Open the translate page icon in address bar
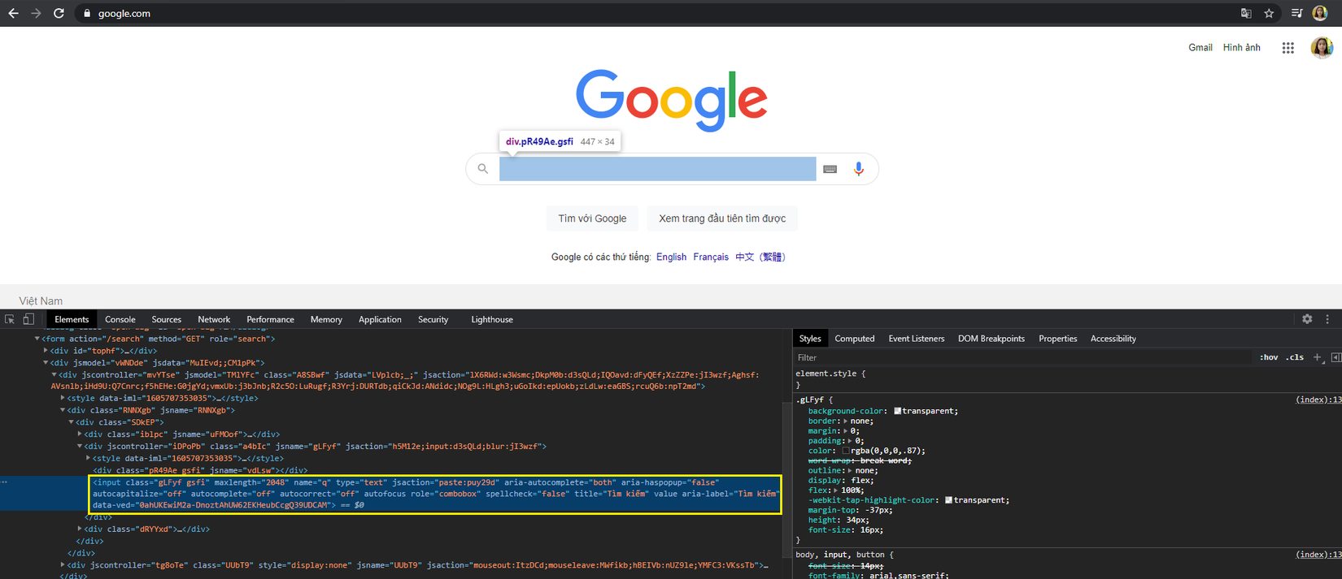The width and height of the screenshot is (1342, 579). (1246, 13)
